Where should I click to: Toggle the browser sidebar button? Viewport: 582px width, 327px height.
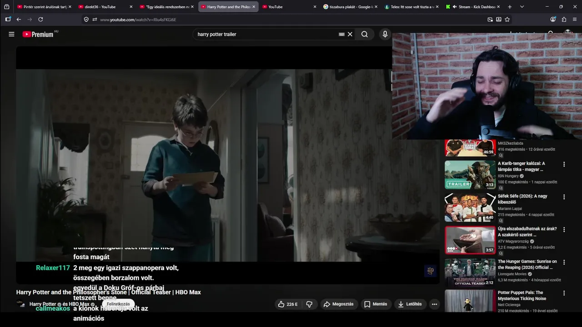click(8, 20)
